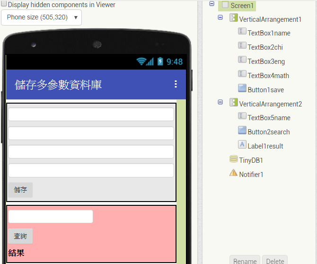Click the Button1save button icon
This screenshot has height=264, width=317.
[242, 88]
